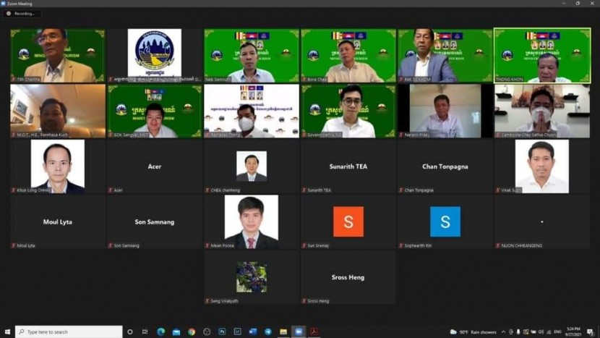The width and height of the screenshot is (600, 338).
Task: Select the Moul Lyta participant tile
Action: (57, 222)
